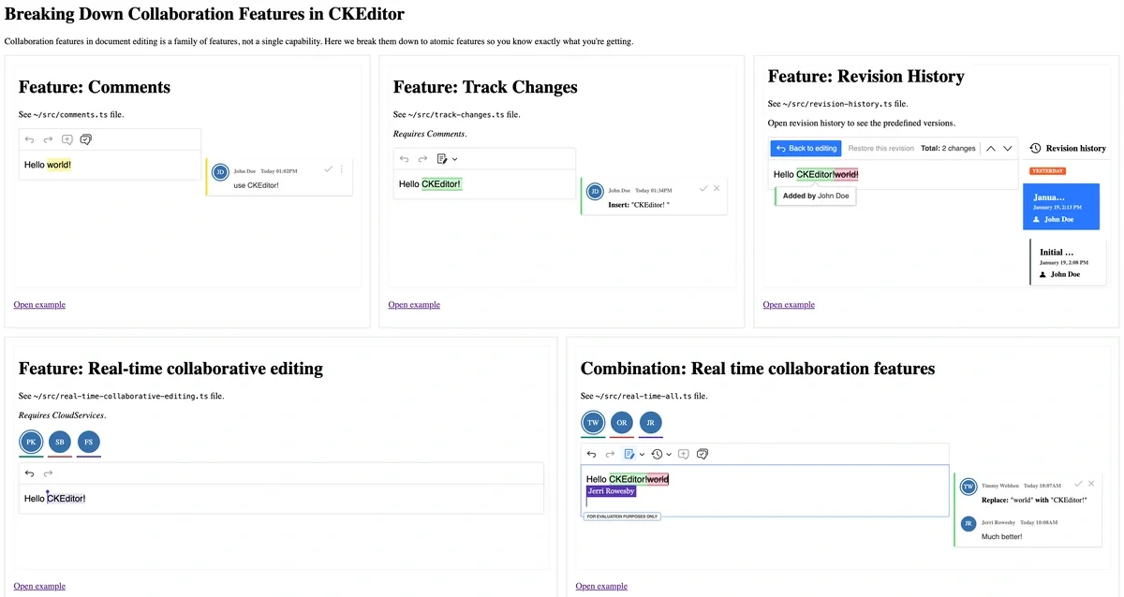Go to the previous change using up chevron
This screenshot has width=1124, height=597.
tap(991, 148)
